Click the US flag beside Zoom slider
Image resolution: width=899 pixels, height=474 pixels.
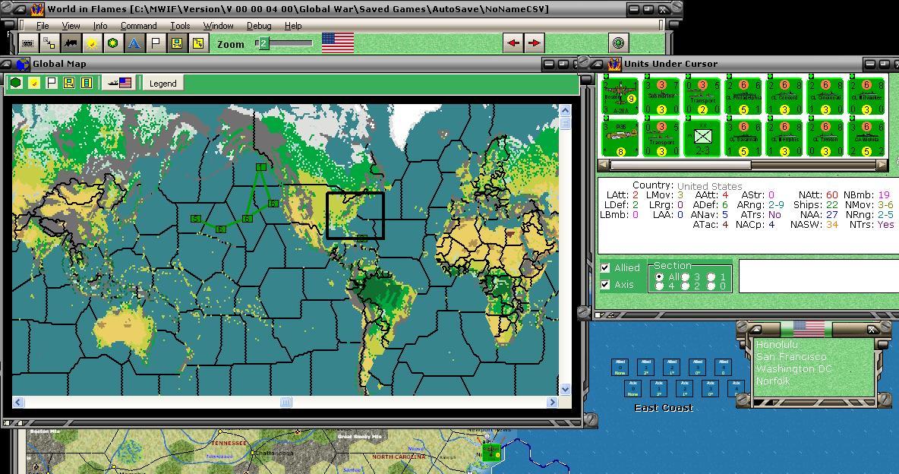click(337, 43)
